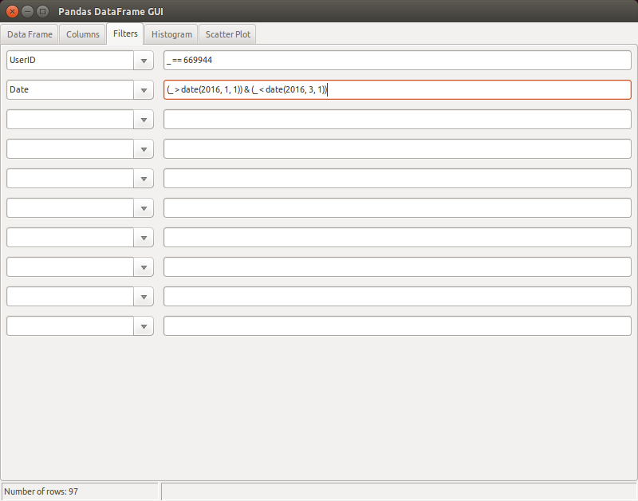The image size is (638, 501).
Task: Expand the third row's empty column dropdown
Action: pyautogui.click(x=144, y=120)
